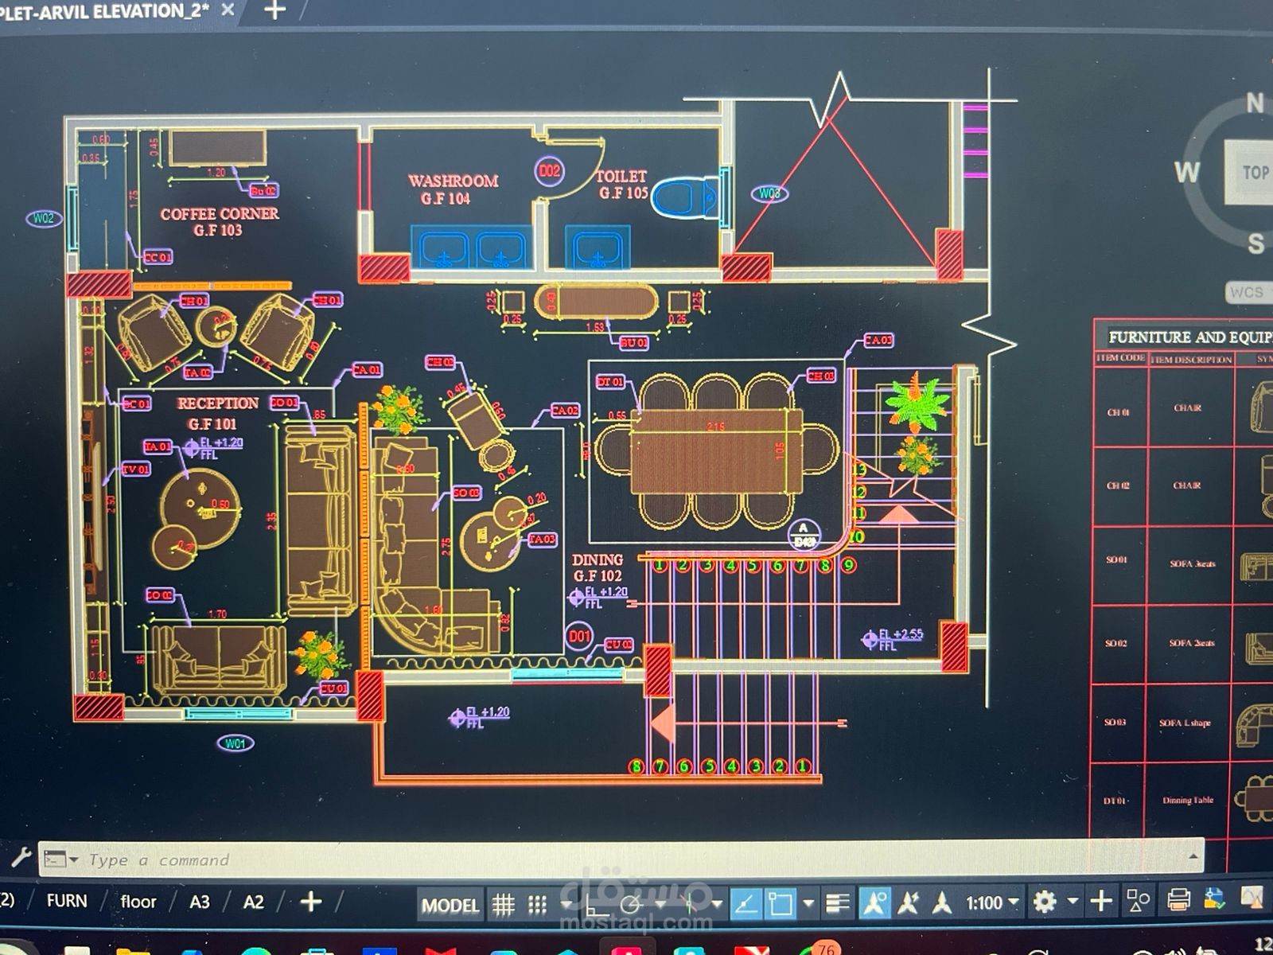Expand the workspace switching arrow

pos(1073,901)
